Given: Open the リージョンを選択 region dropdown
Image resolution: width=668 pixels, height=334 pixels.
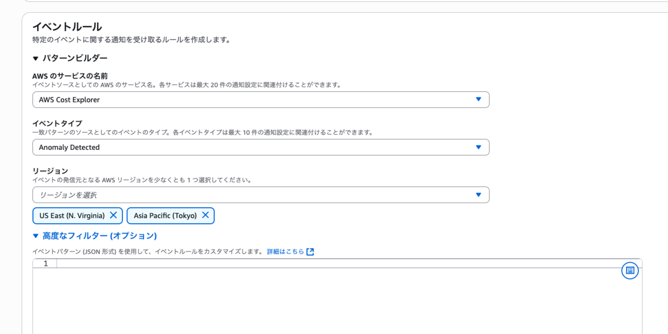Looking at the screenshot, I should coord(261,195).
